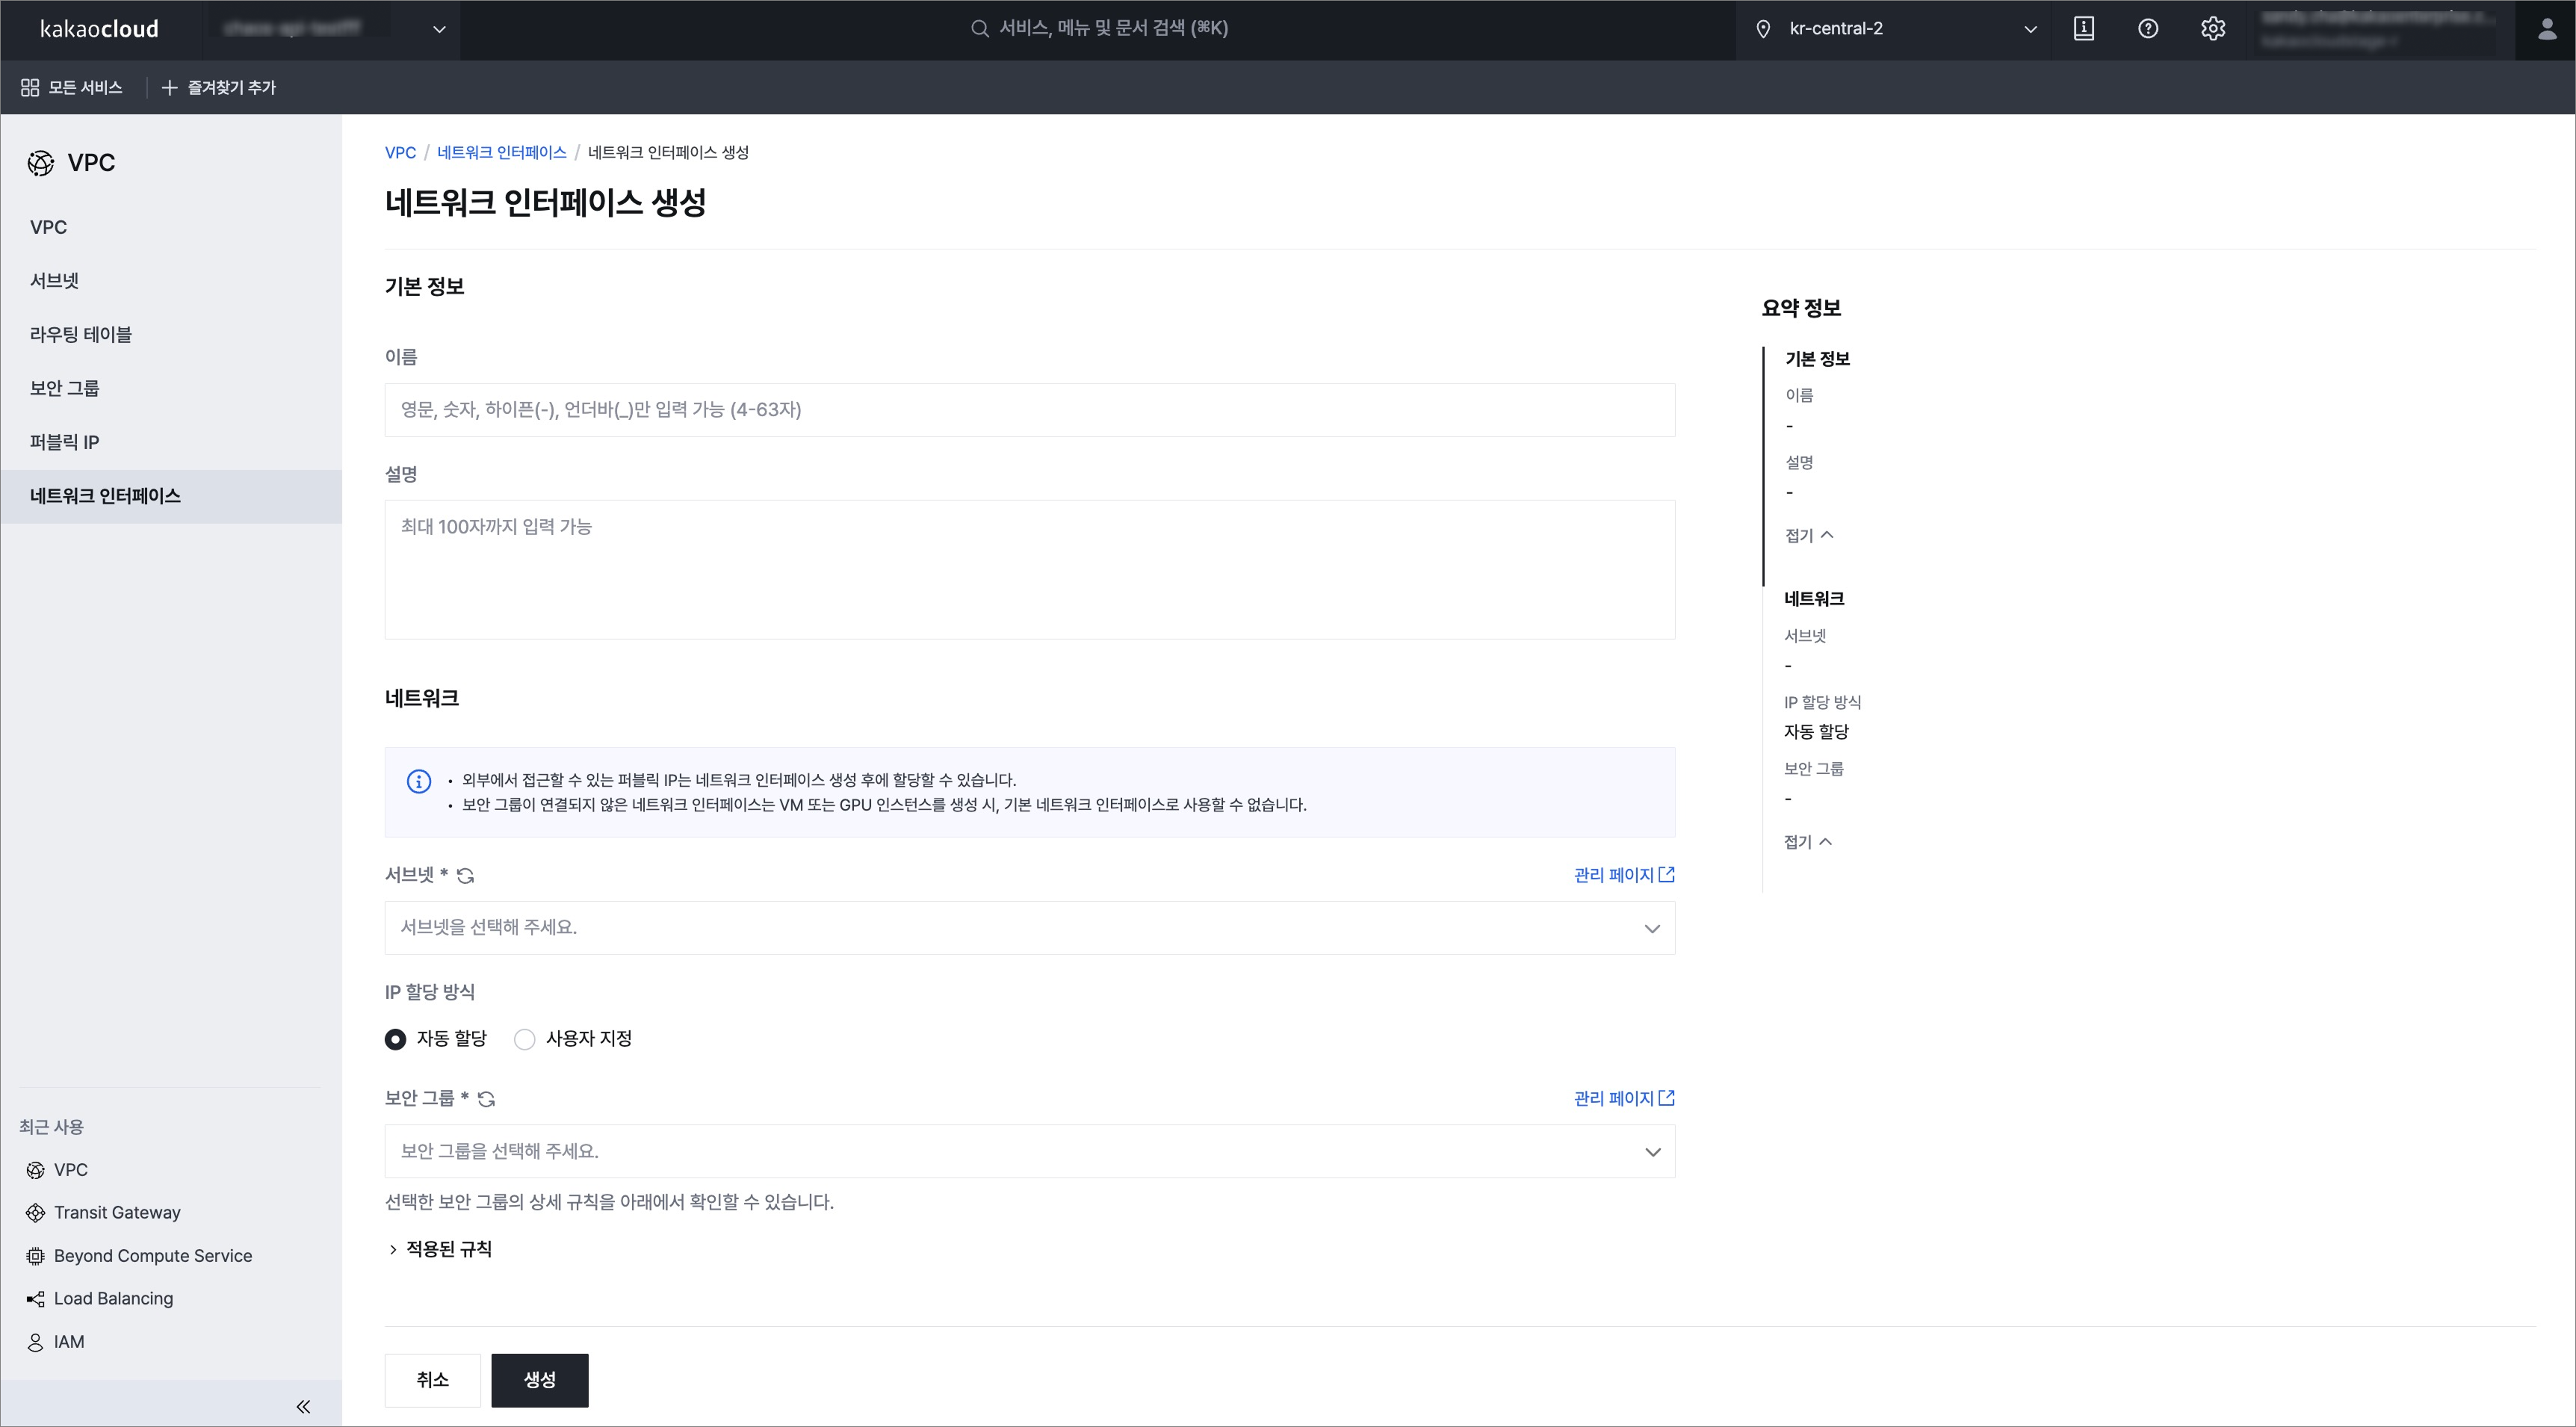The height and width of the screenshot is (1427, 2576).
Task: Click the IAM recent service icon
Action: [x=35, y=1341]
